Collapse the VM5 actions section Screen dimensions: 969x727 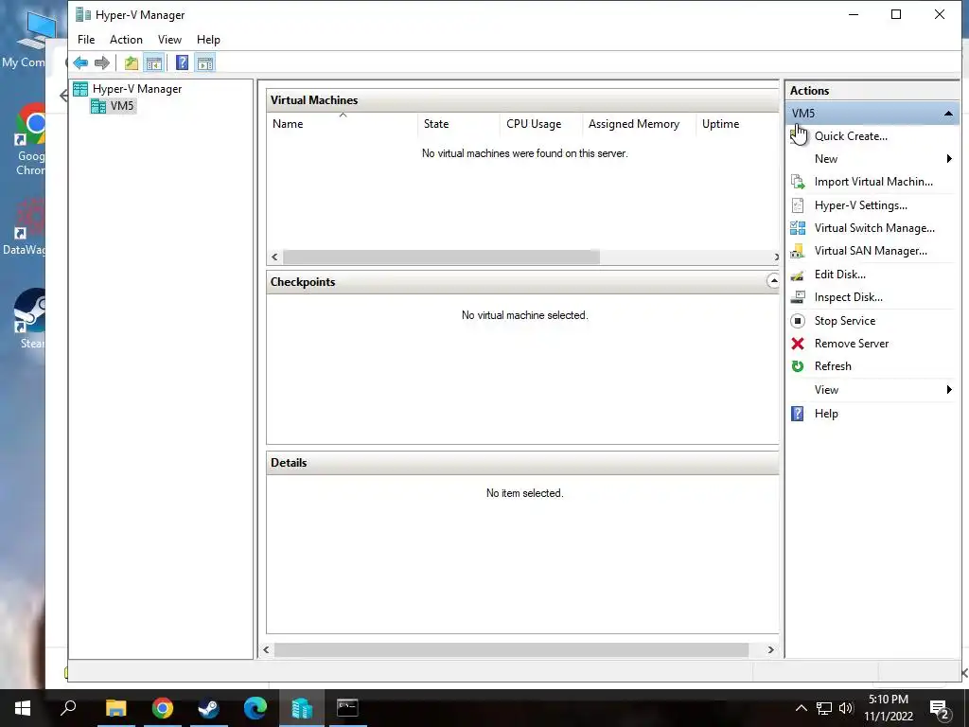[948, 114]
